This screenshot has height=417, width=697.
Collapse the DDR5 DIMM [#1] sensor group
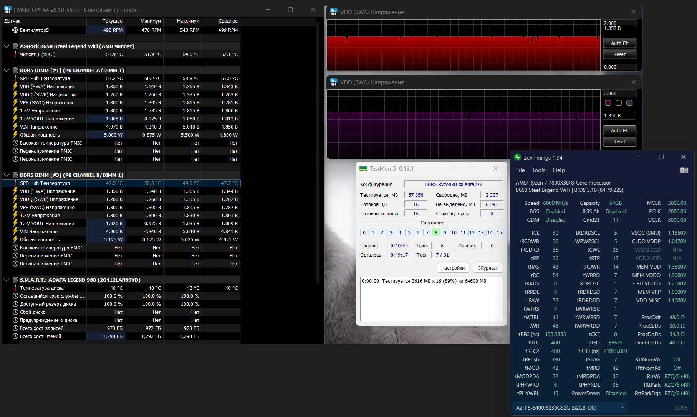coord(6,70)
